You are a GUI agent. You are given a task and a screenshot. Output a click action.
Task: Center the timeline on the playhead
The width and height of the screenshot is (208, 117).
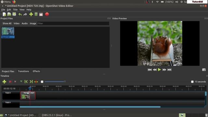click(36, 82)
